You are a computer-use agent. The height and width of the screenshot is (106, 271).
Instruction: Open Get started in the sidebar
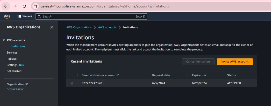point(14,71)
